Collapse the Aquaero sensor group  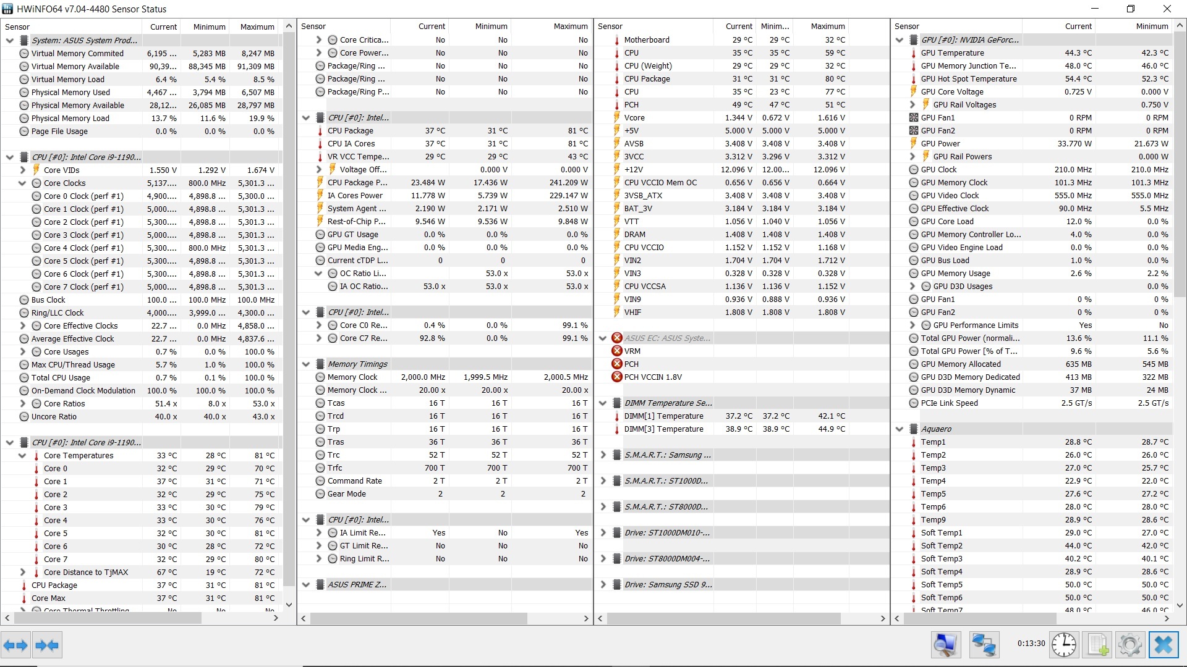(x=900, y=429)
